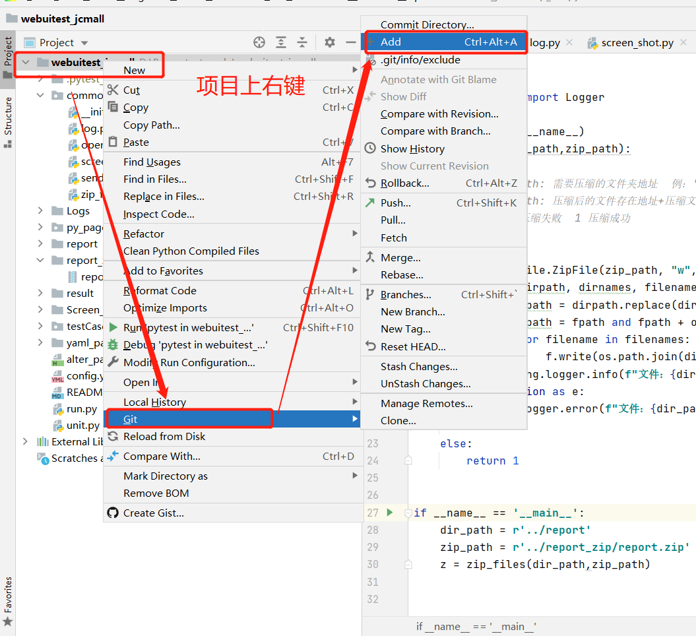Click the GitHub Create Gist icon

click(x=113, y=513)
